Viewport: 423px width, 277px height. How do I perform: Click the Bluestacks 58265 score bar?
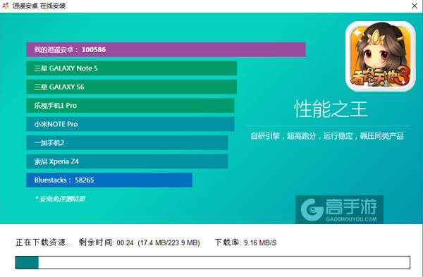(109, 180)
